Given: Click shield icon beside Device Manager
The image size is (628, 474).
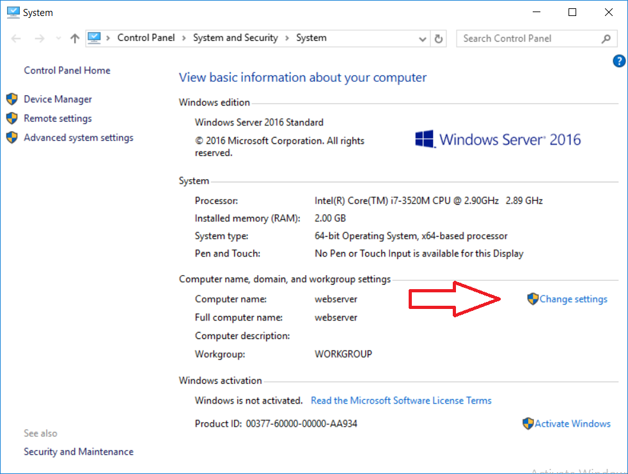Looking at the screenshot, I should 12,99.
